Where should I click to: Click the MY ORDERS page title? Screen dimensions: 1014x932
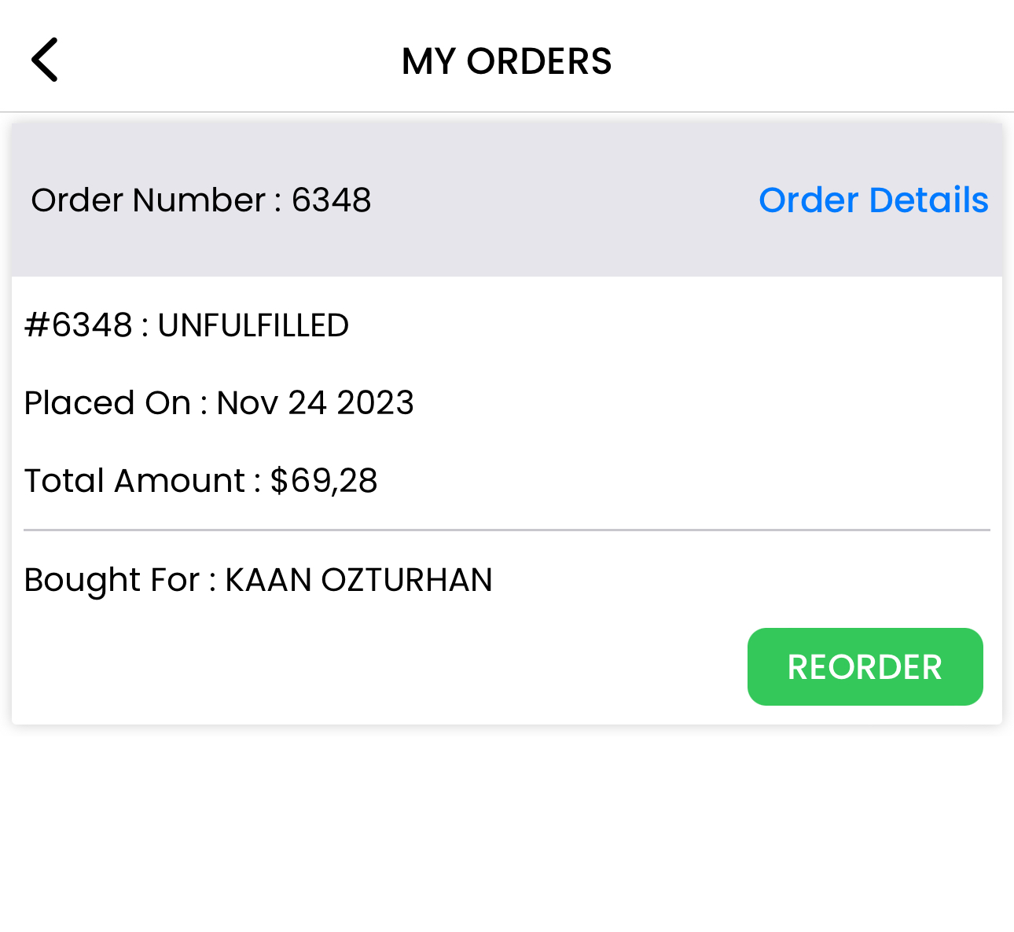[506, 61]
